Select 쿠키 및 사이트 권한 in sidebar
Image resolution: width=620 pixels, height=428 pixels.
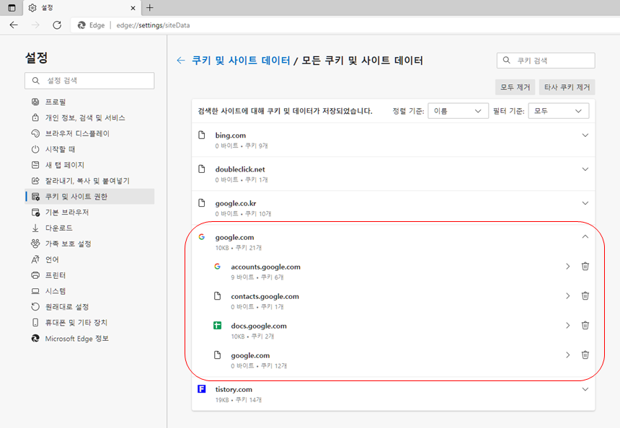tap(89, 197)
